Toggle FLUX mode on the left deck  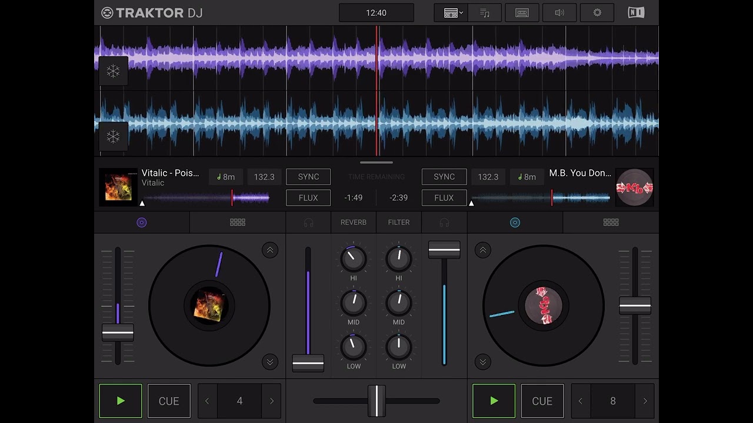point(308,198)
